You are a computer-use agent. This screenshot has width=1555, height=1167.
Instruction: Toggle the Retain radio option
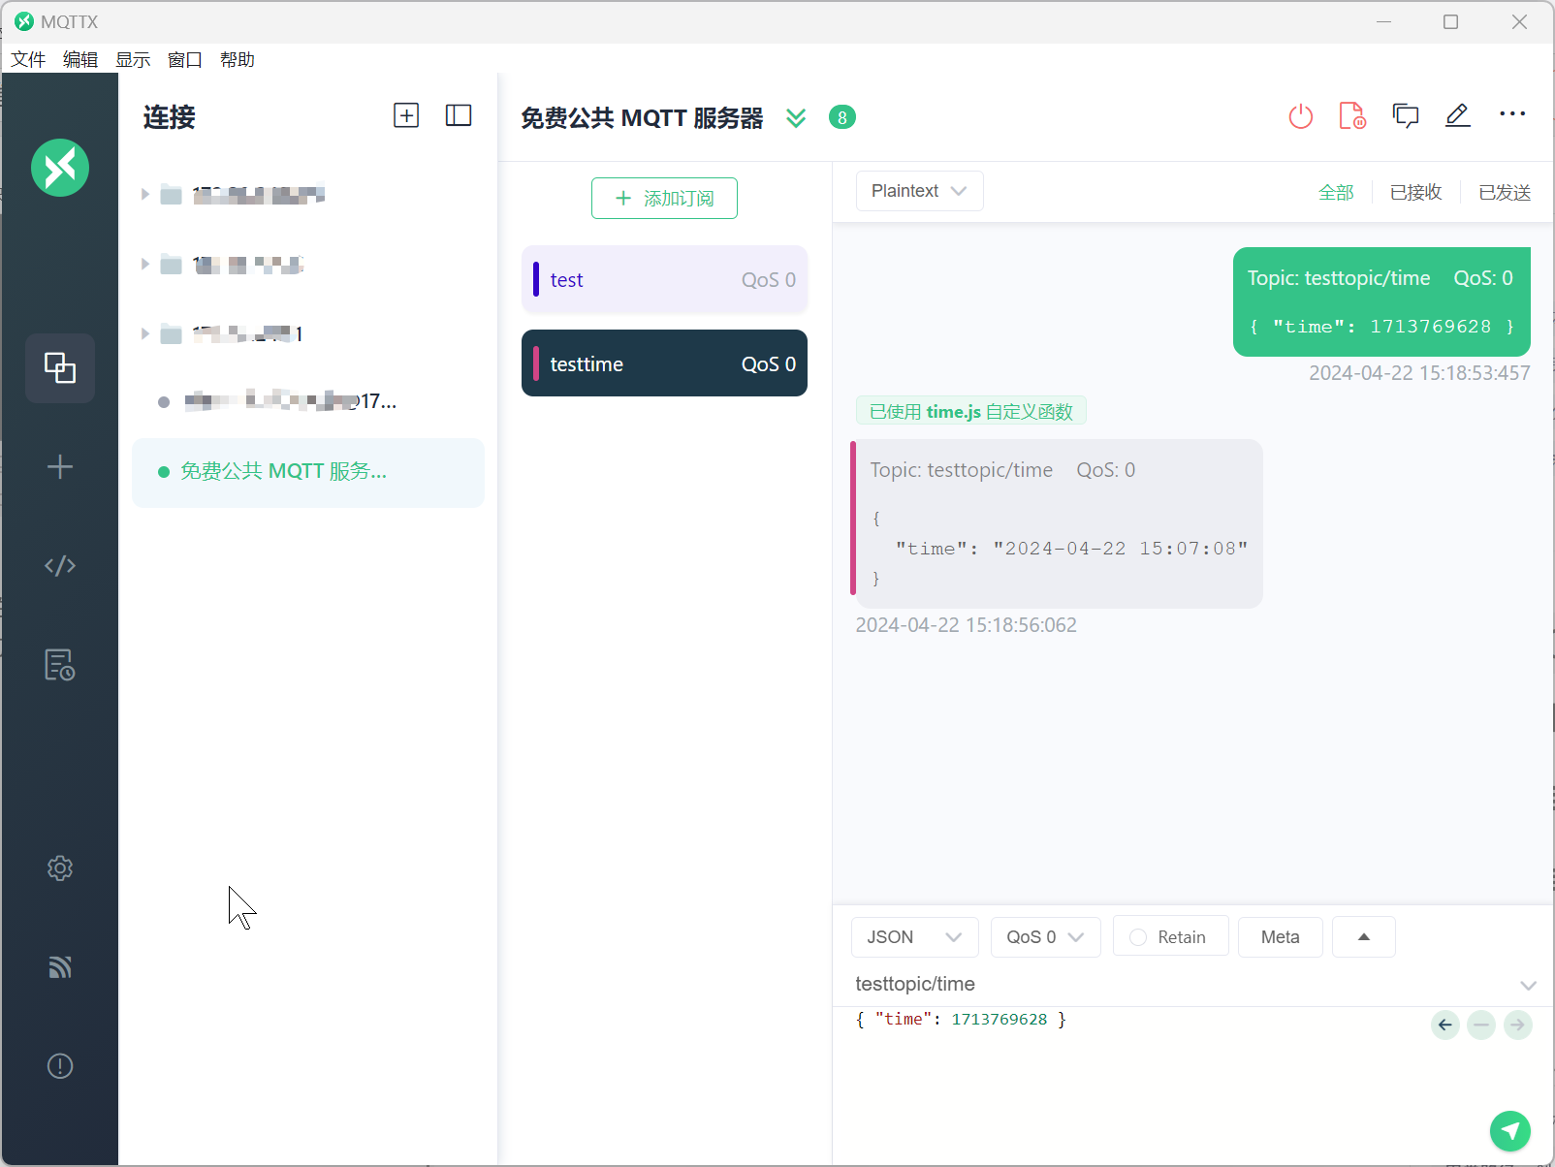1138,937
